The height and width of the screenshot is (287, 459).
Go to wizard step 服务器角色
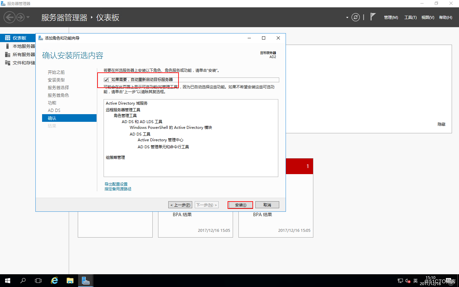coord(58,95)
